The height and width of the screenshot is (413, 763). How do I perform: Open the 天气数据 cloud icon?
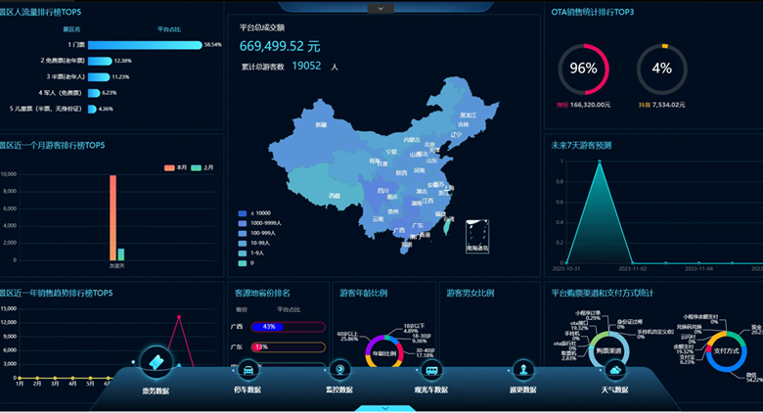pyautogui.click(x=615, y=369)
